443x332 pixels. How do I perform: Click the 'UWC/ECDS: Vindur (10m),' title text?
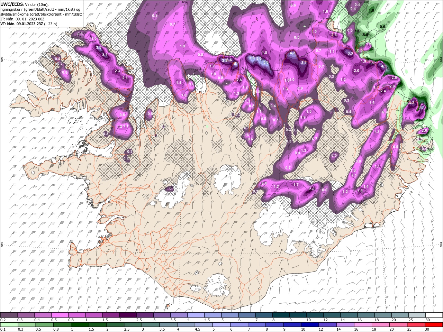(25, 4)
